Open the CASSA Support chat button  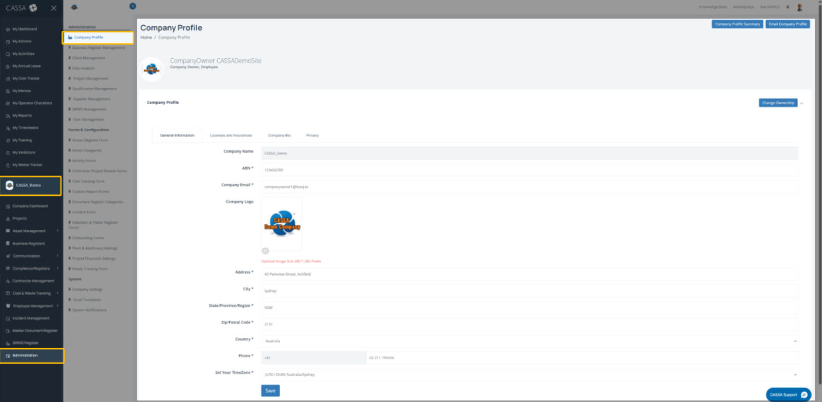789,395
